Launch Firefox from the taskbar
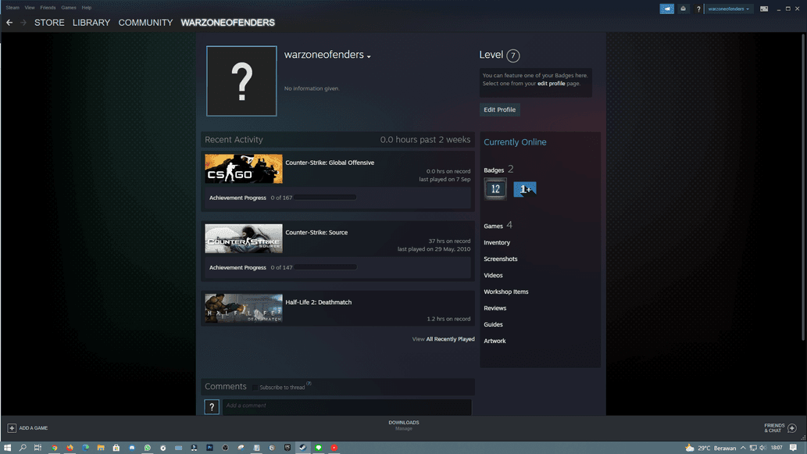The width and height of the screenshot is (807, 454). [70, 448]
